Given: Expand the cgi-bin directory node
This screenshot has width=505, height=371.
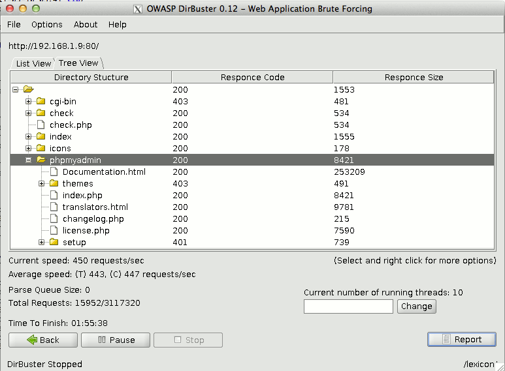Looking at the screenshot, I should click(x=28, y=102).
